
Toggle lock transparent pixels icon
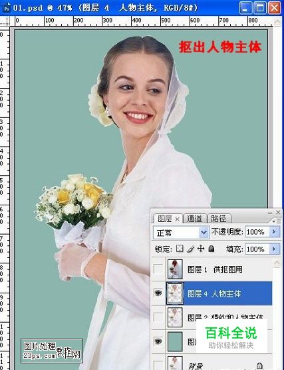point(180,249)
